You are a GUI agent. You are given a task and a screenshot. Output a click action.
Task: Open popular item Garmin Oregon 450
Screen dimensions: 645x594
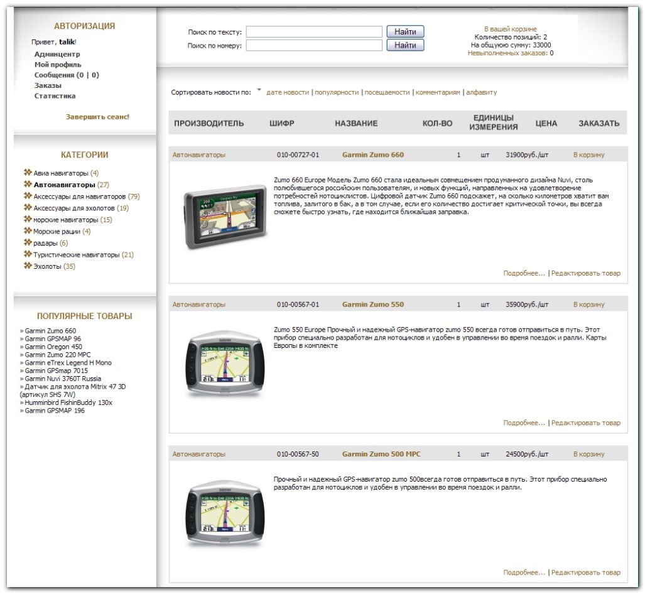point(53,347)
